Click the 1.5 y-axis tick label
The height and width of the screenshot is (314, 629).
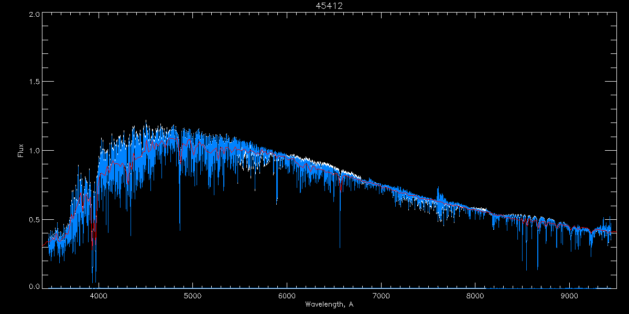coord(34,82)
